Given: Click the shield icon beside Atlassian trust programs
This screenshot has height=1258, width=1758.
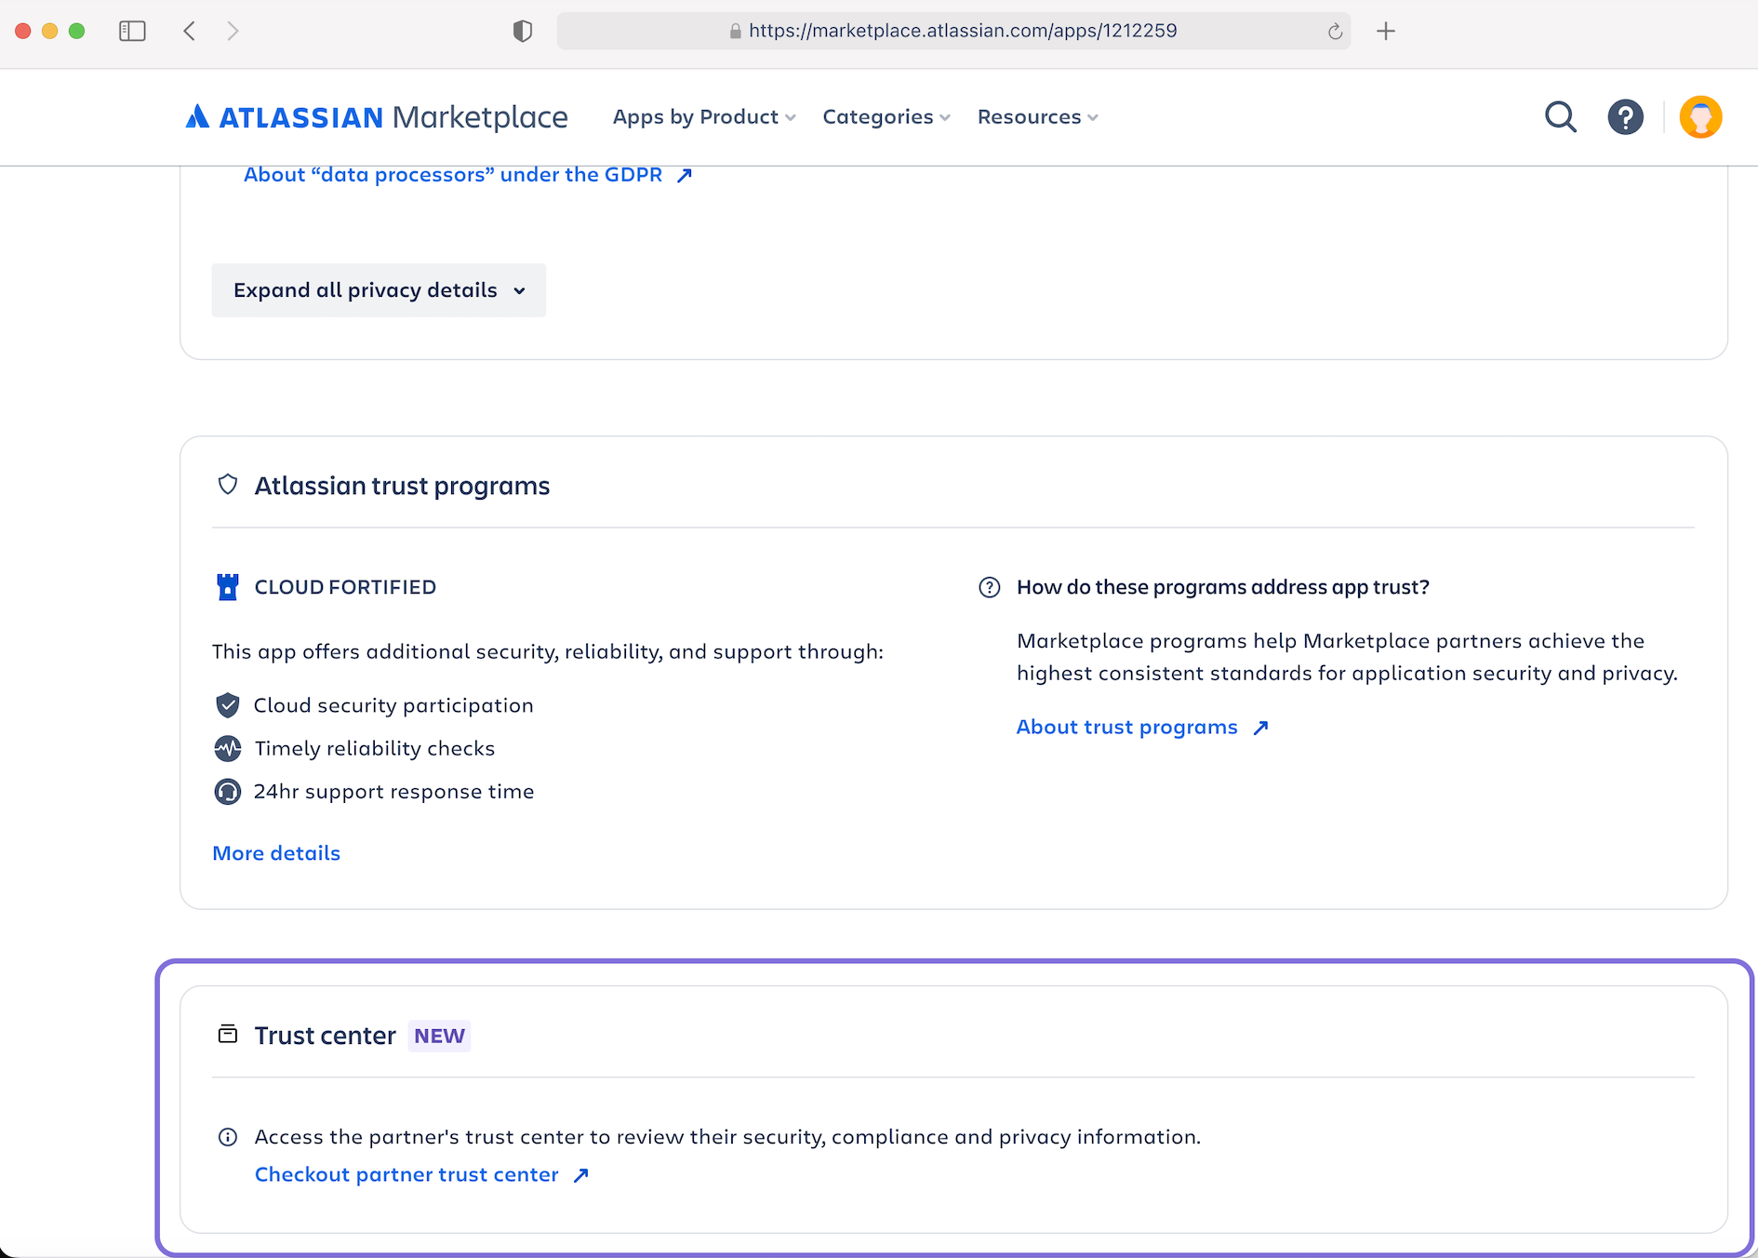Looking at the screenshot, I should click(x=227, y=485).
